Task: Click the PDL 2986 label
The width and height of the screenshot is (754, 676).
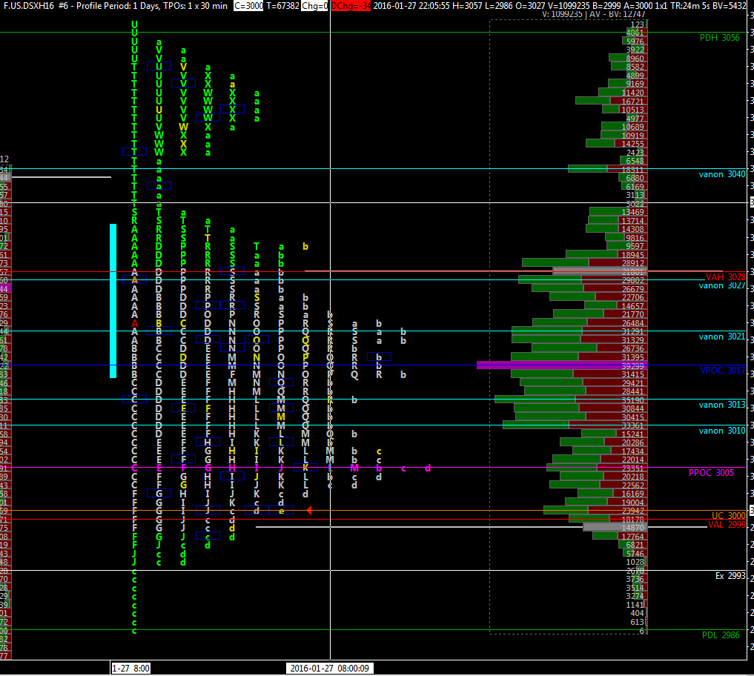Action: [x=721, y=635]
